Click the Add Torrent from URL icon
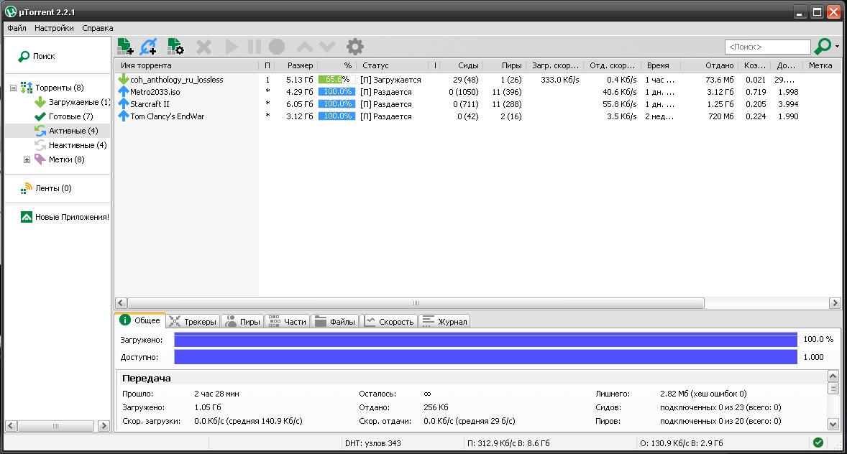847x454 pixels. click(x=148, y=47)
